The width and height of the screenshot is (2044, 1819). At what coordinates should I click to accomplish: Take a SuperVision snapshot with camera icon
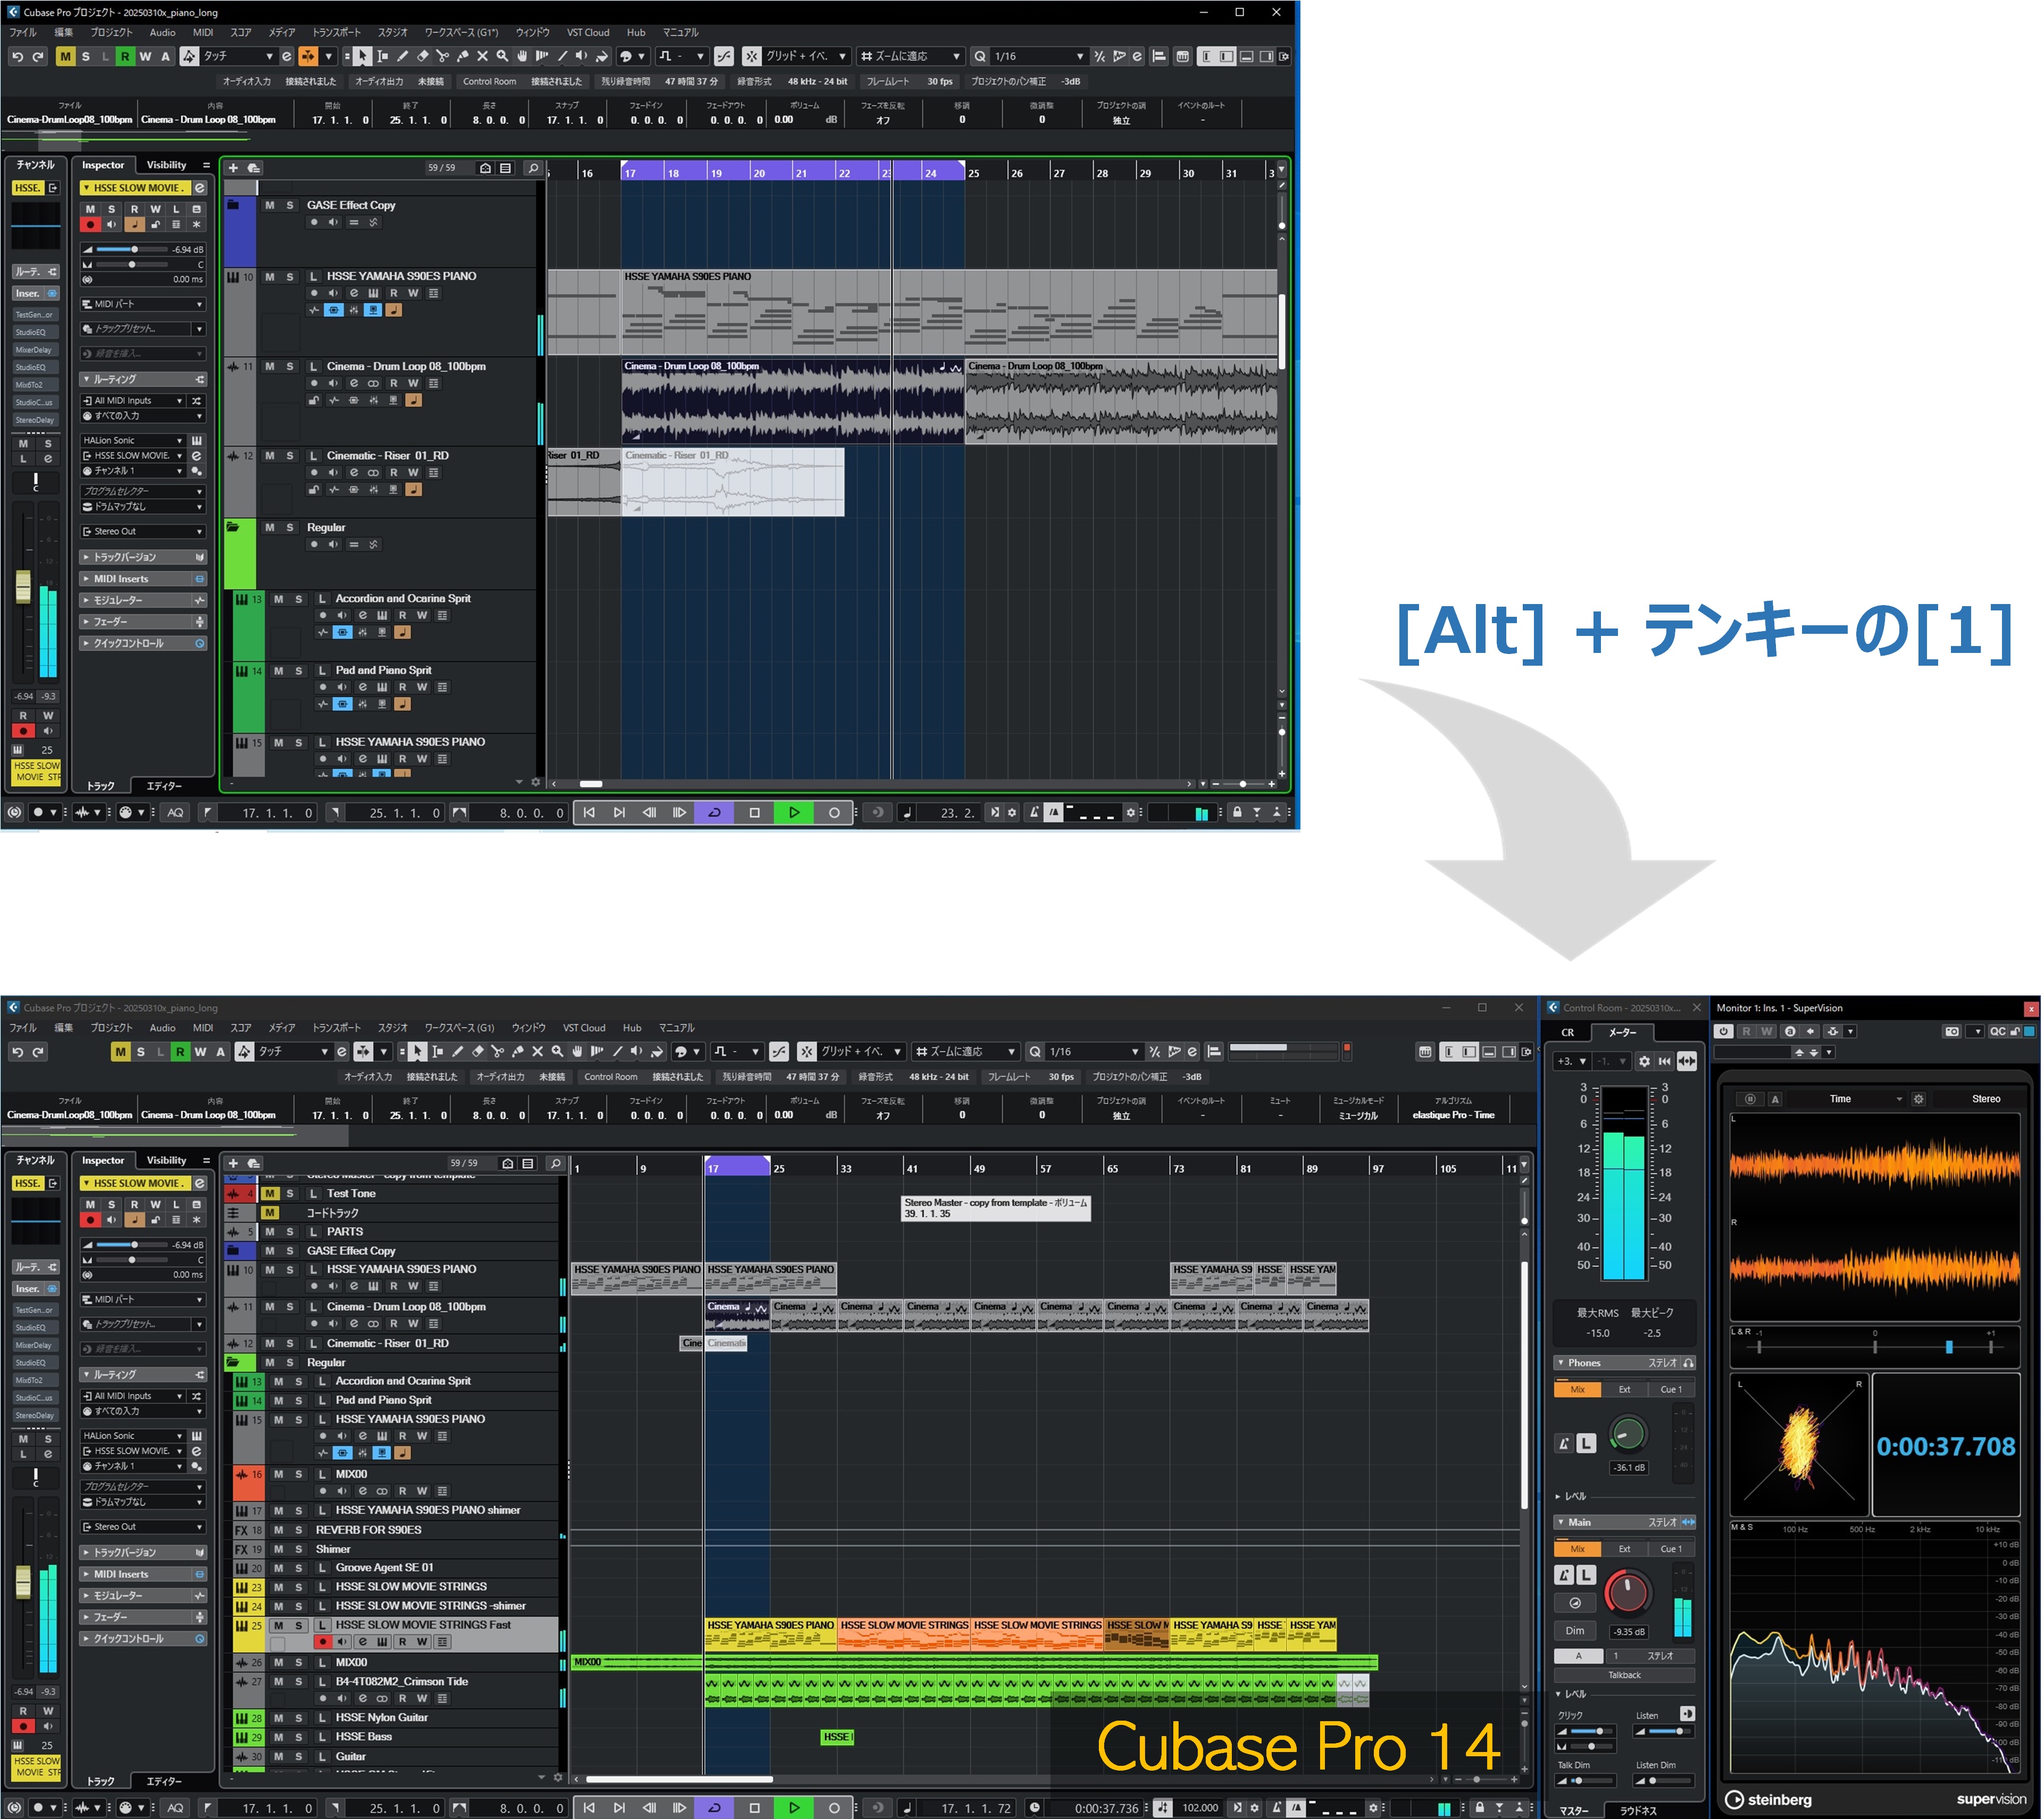point(1953,1033)
